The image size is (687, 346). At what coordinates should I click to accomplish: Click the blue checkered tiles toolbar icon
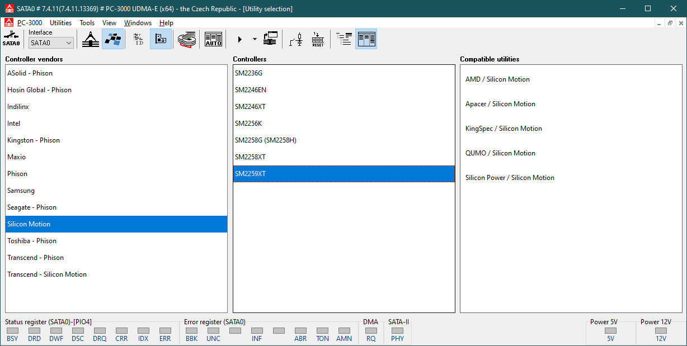click(x=113, y=39)
